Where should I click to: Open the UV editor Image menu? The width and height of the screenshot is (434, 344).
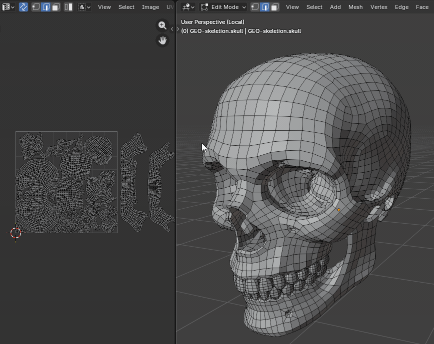point(150,7)
